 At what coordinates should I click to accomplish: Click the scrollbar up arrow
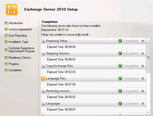coord(148,40)
